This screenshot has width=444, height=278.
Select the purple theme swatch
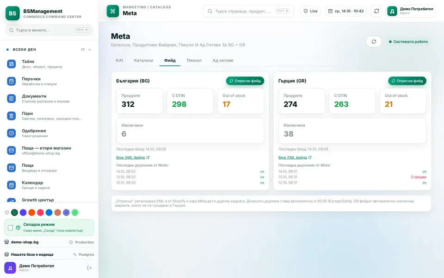click(23, 213)
